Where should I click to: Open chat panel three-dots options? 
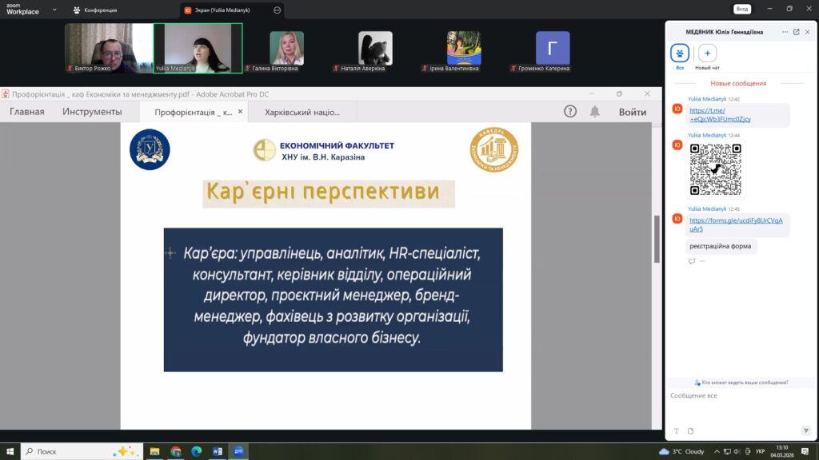tap(784, 32)
